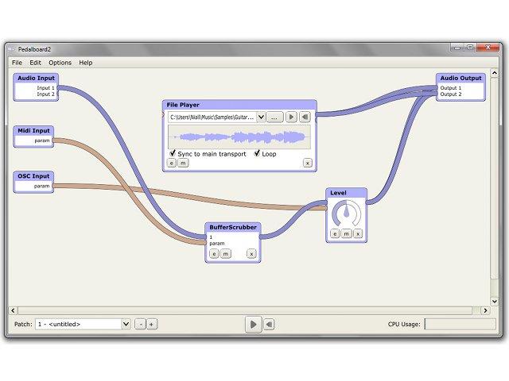509x381 pixels.
Task: Click the File Player waveform display
Action: (239, 137)
